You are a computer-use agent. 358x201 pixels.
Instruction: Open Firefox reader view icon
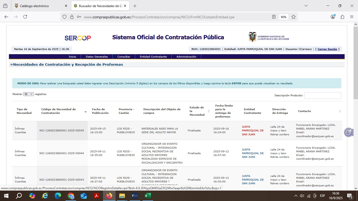pos(274,17)
